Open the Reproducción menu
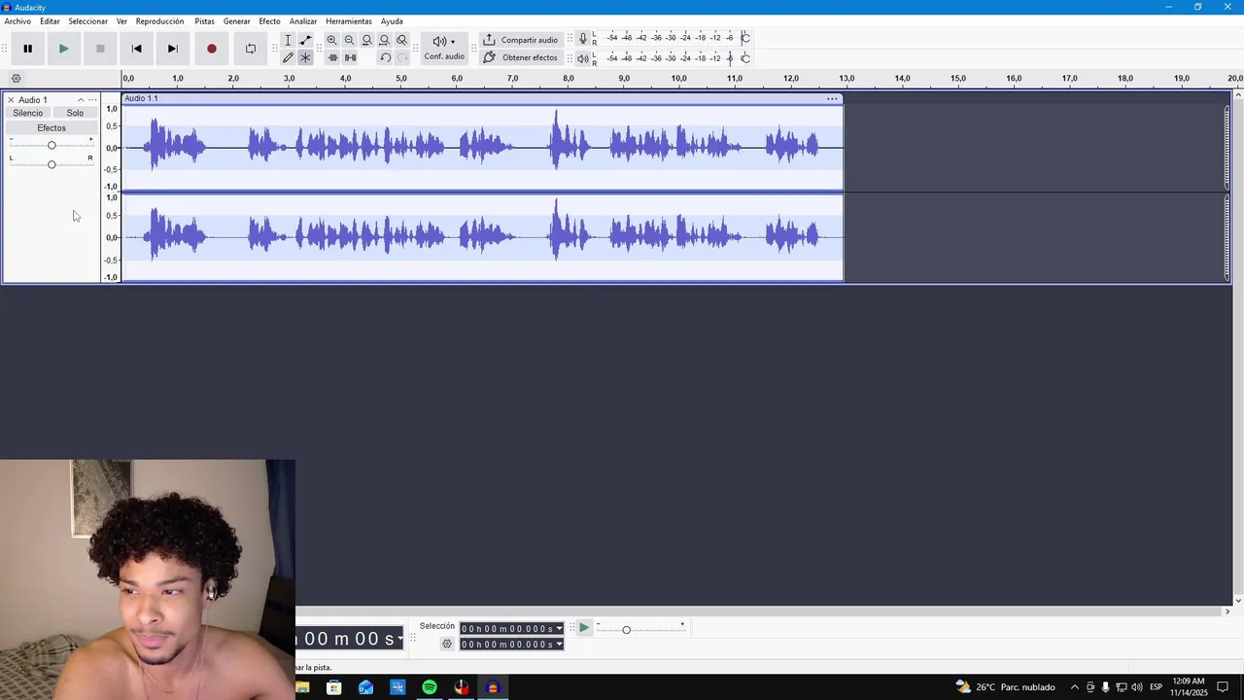 (159, 21)
